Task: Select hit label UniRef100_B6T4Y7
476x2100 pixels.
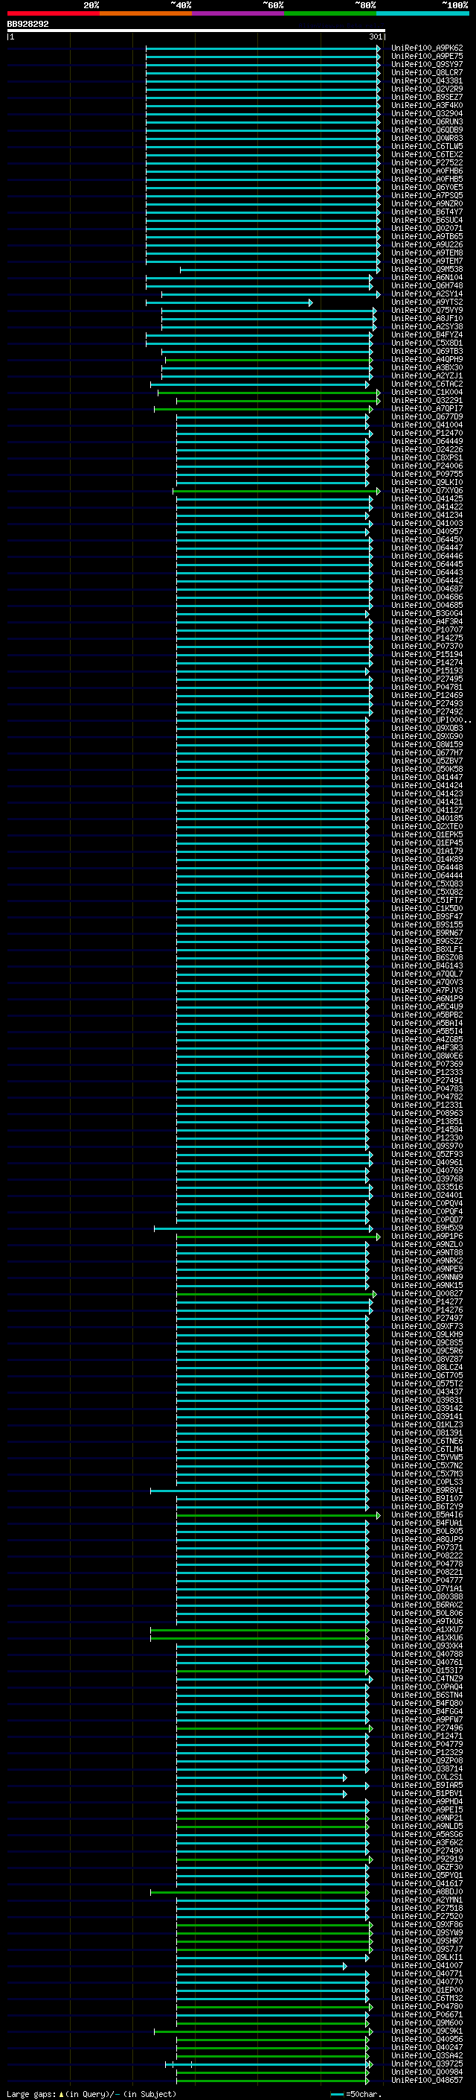Action: [x=427, y=212]
